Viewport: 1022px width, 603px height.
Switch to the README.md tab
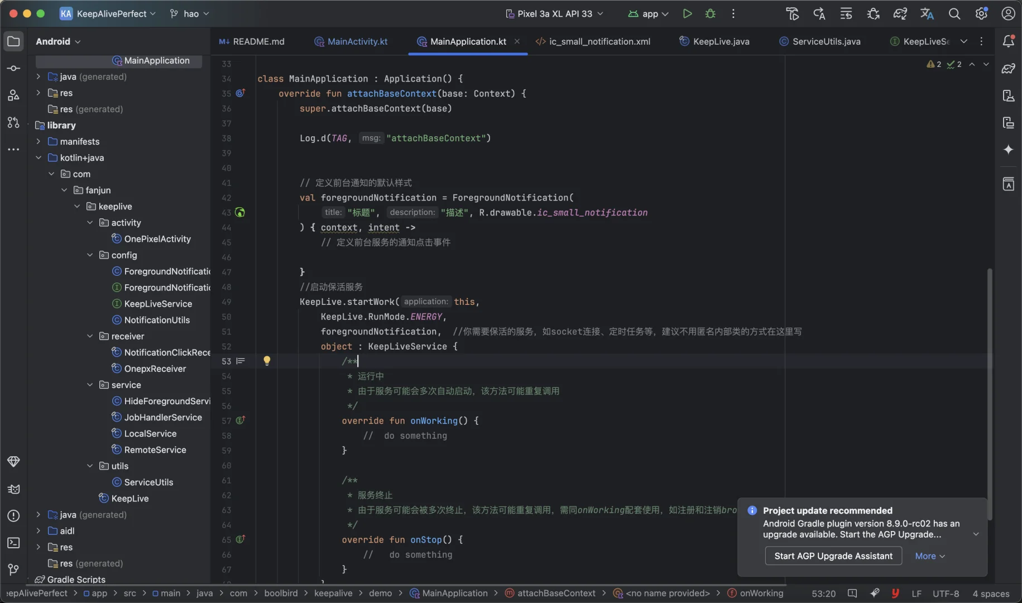tap(252, 41)
